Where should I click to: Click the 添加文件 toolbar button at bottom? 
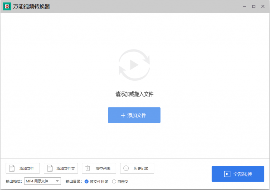(x=23, y=168)
